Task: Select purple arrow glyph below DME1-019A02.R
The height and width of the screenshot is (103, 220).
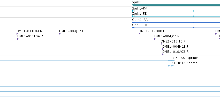Action: point(163,54)
